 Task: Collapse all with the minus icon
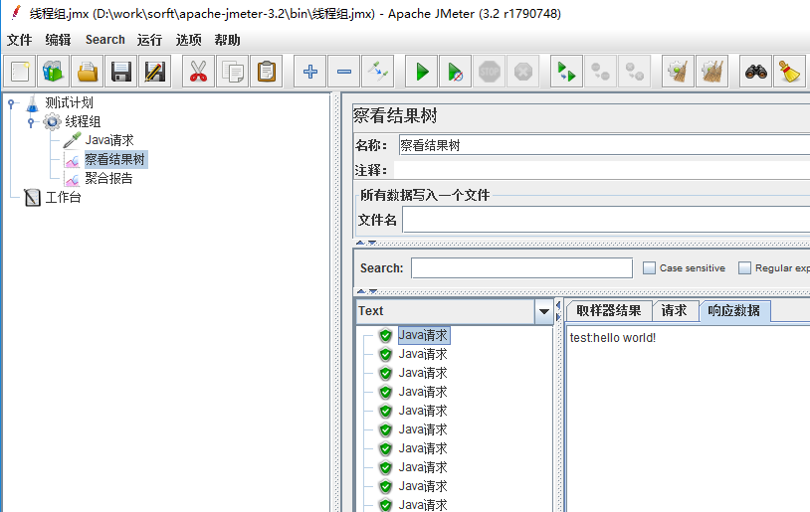pyautogui.click(x=344, y=72)
